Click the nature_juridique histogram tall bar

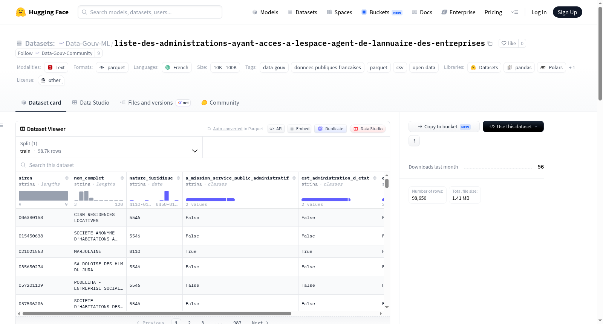coord(167,195)
